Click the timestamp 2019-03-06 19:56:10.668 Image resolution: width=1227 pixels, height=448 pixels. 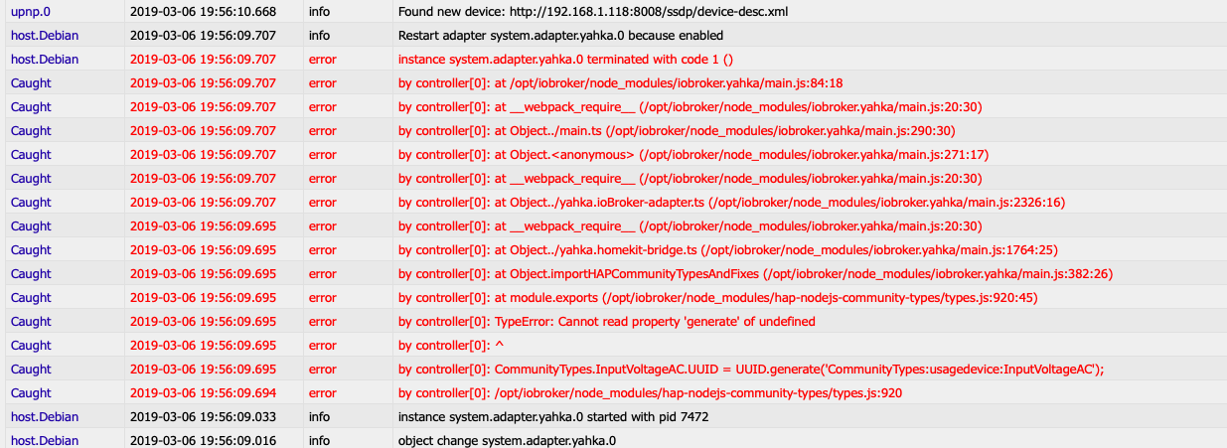click(203, 11)
